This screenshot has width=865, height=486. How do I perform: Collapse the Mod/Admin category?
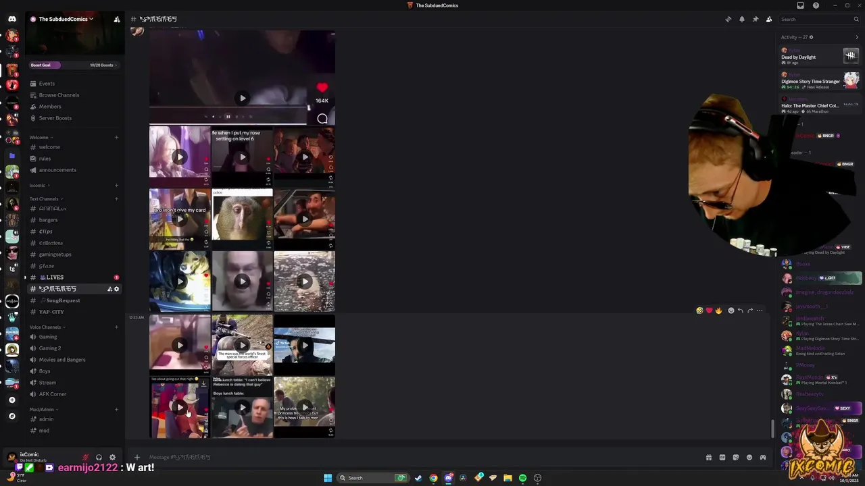[x=44, y=410]
